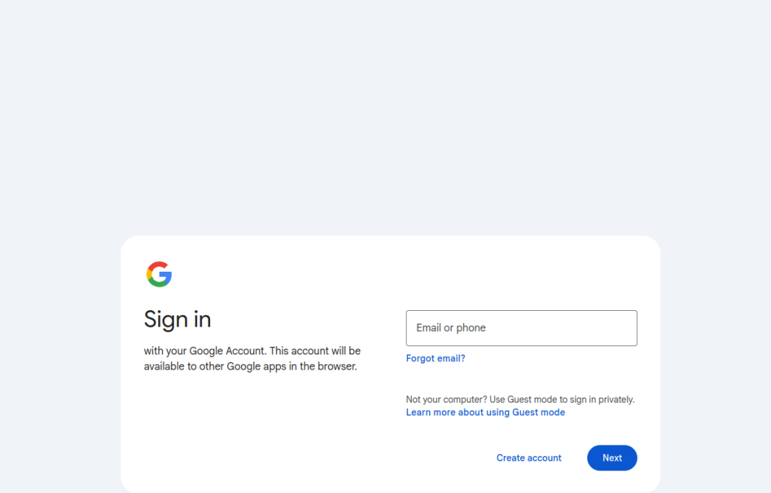Open the Create account option
This screenshot has height=493, width=771.
click(x=529, y=458)
